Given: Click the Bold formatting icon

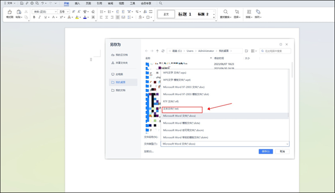Looking at the screenshot, I should coord(34,17).
